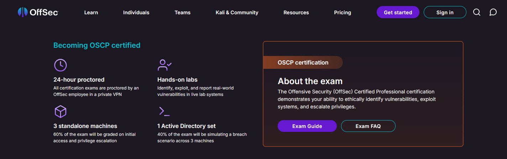Click the Get started button
Viewport: 507px width, 159px height.
(x=398, y=12)
